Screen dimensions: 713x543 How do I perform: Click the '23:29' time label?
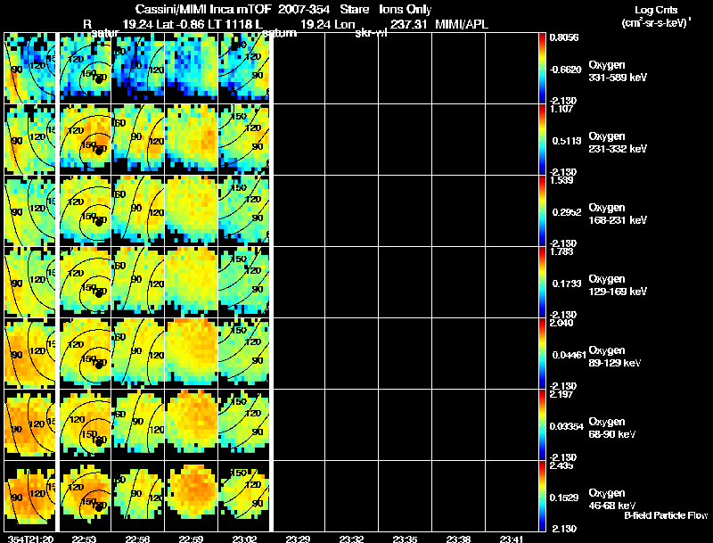click(298, 539)
